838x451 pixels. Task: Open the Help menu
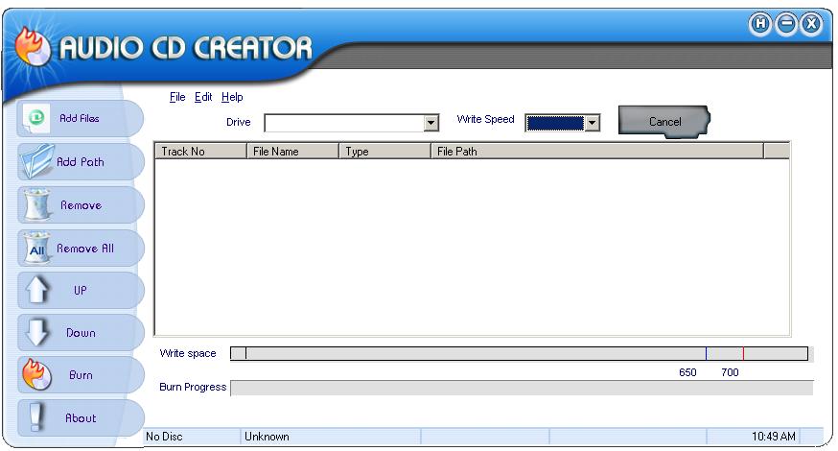tap(232, 97)
